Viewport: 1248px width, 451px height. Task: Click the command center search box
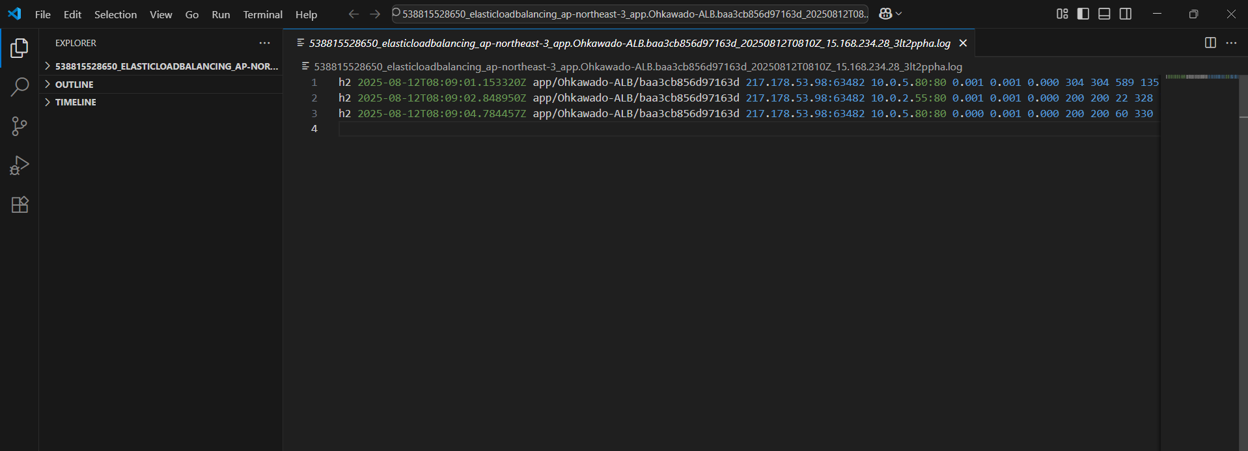coord(630,14)
